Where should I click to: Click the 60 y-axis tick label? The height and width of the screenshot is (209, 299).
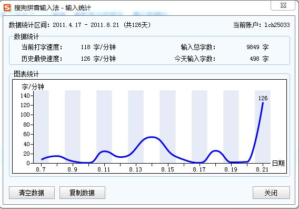[x=27, y=134]
